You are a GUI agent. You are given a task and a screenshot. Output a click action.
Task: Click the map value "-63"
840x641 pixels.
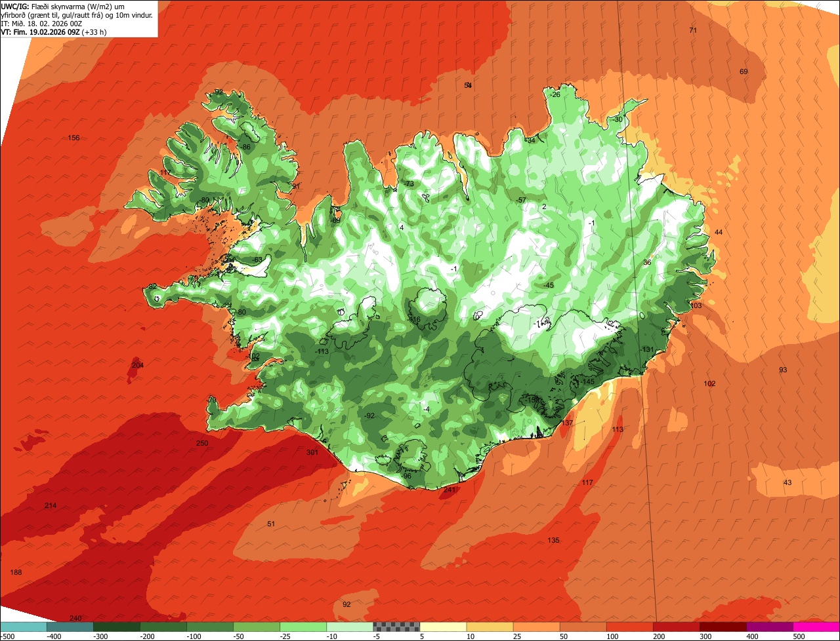click(x=257, y=260)
